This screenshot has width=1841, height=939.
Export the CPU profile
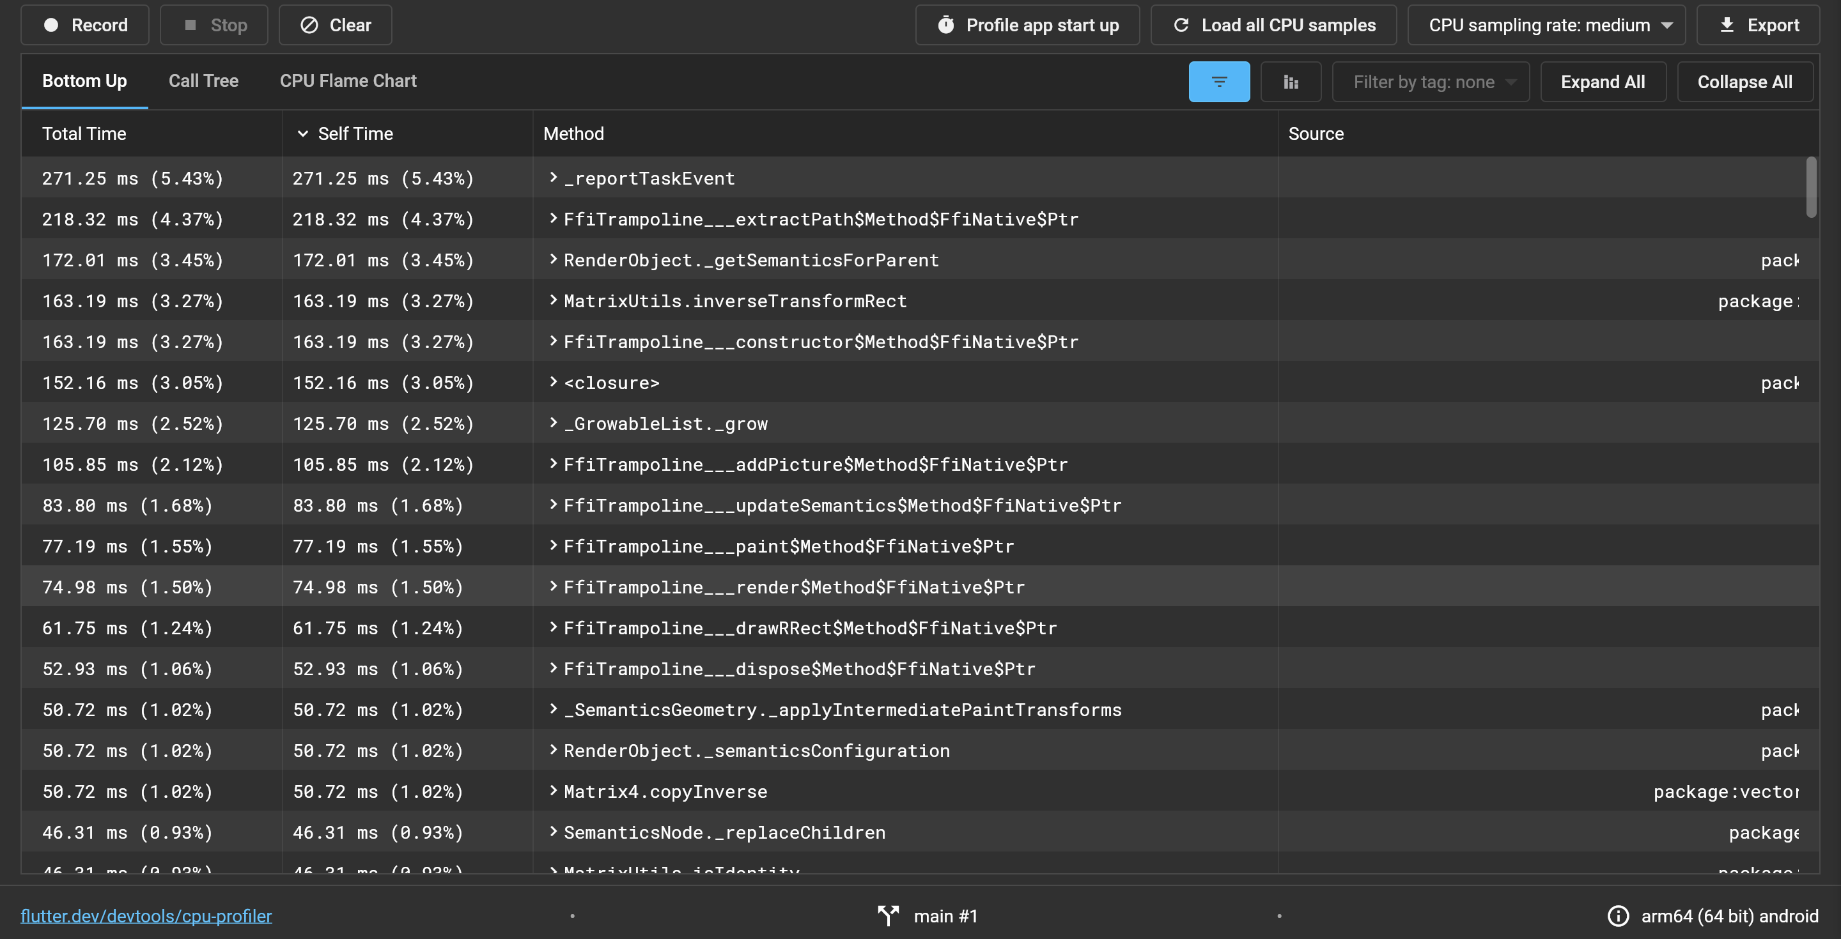click(1758, 25)
